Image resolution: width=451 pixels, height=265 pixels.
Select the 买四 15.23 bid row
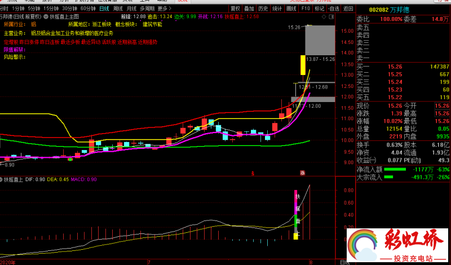(x=403, y=90)
